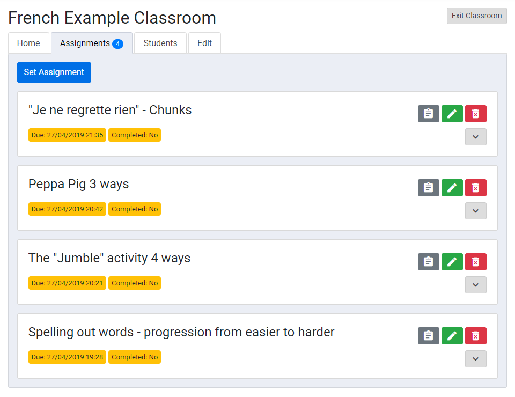
Task: Click the Set Assignment button
Action: point(54,72)
